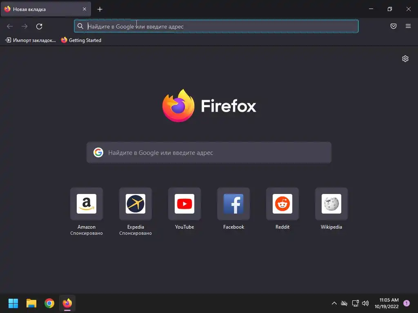Image resolution: width=418 pixels, height=313 pixels.
Task: Open the taskbar clock and date
Action: pyautogui.click(x=387, y=303)
